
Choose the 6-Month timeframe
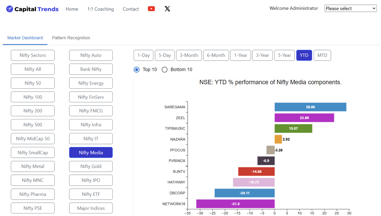(216, 55)
